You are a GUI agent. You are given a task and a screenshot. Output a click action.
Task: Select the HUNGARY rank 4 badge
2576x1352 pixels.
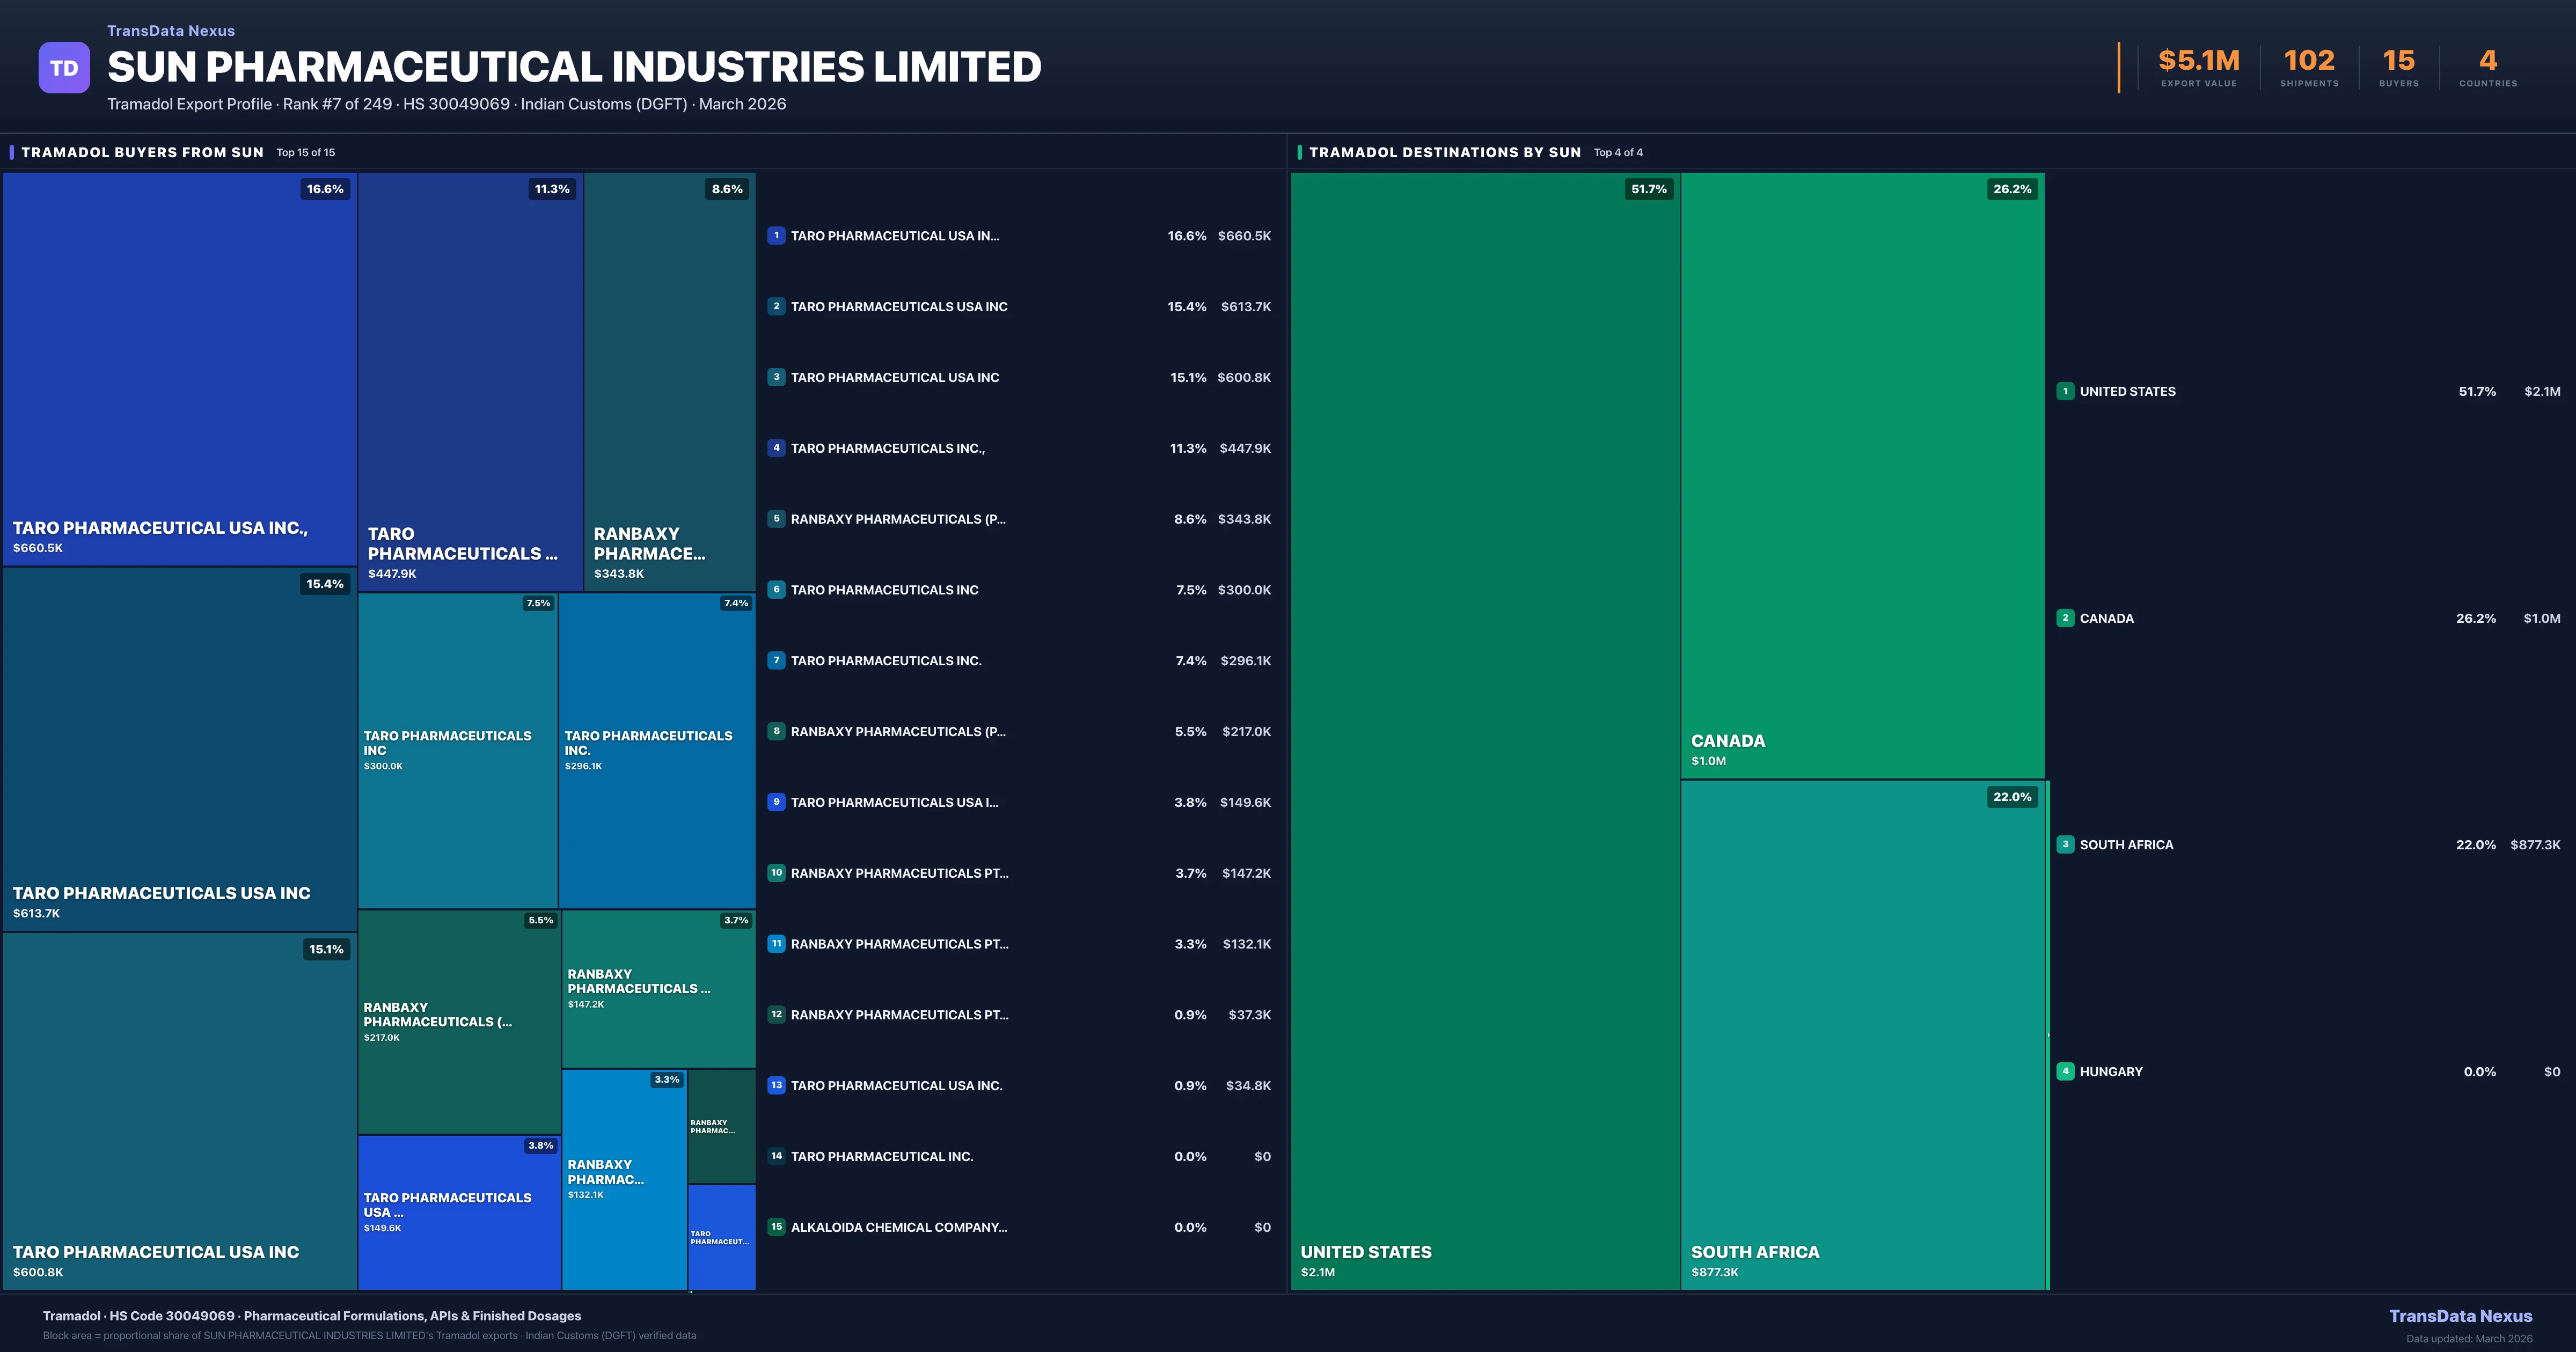2065,1071
